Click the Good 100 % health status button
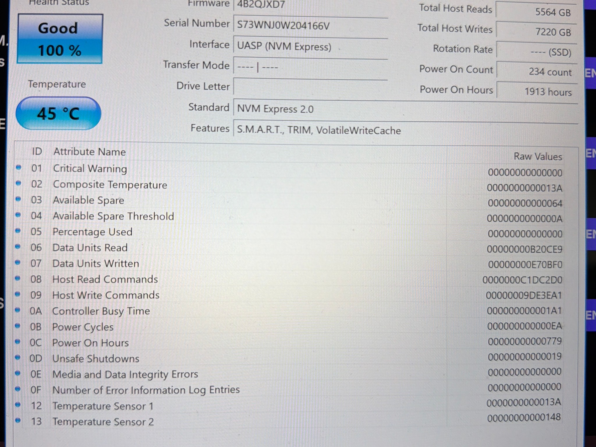596x447 pixels. coord(60,39)
